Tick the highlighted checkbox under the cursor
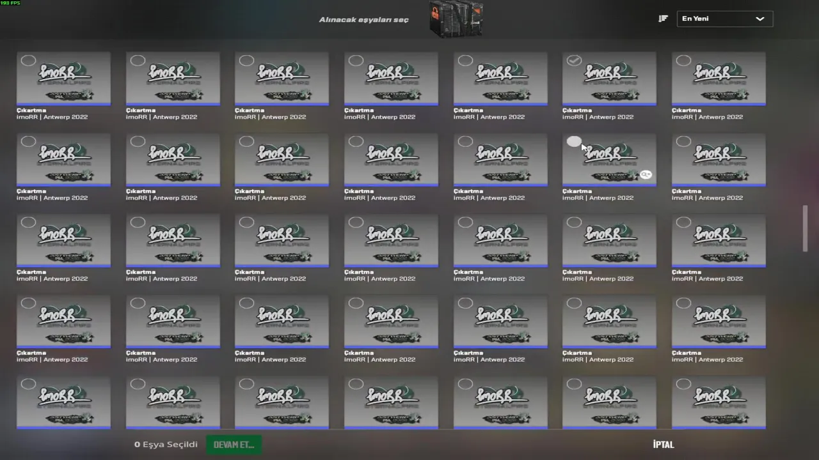 pos(574,141)
